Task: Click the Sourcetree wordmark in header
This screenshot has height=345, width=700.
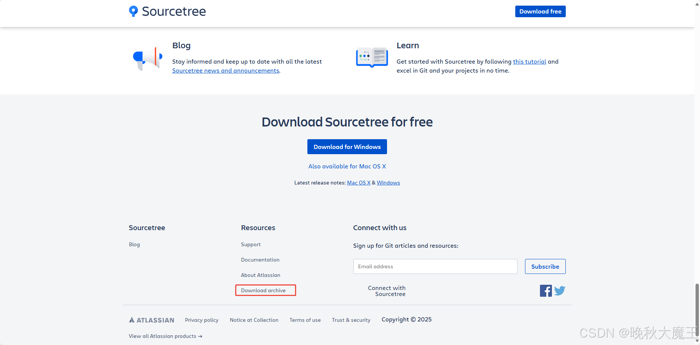Action: [174, 11]
